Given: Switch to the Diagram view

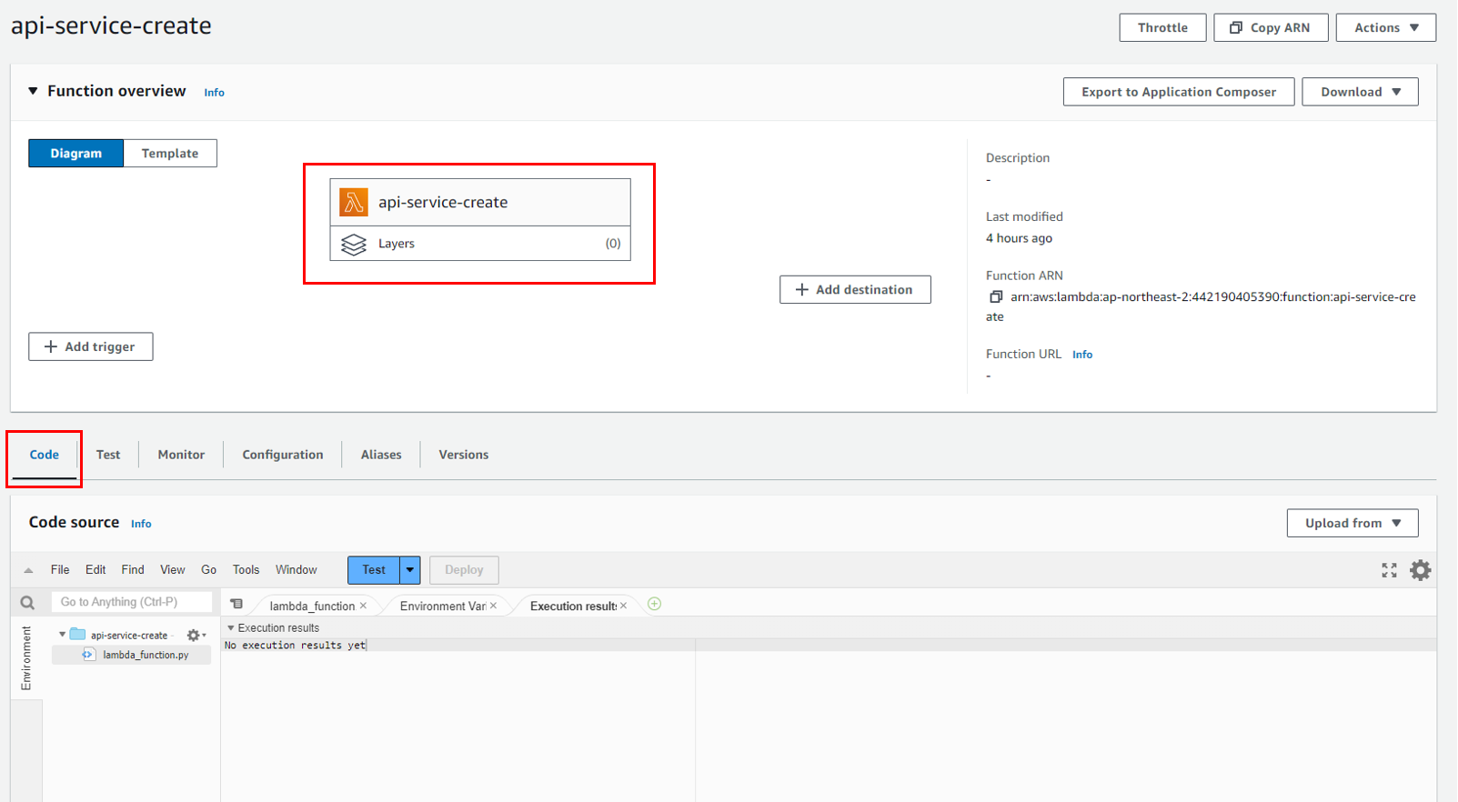Looking at the screenshot, I should [x=75, y=153].
